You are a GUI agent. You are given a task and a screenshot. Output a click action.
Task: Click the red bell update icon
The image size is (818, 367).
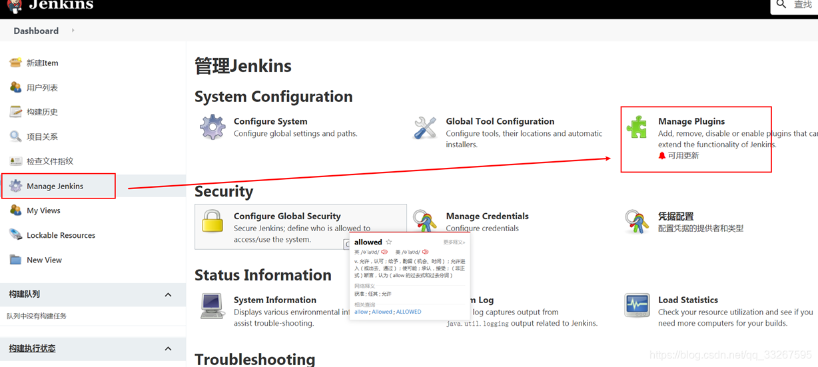(661, 156)
